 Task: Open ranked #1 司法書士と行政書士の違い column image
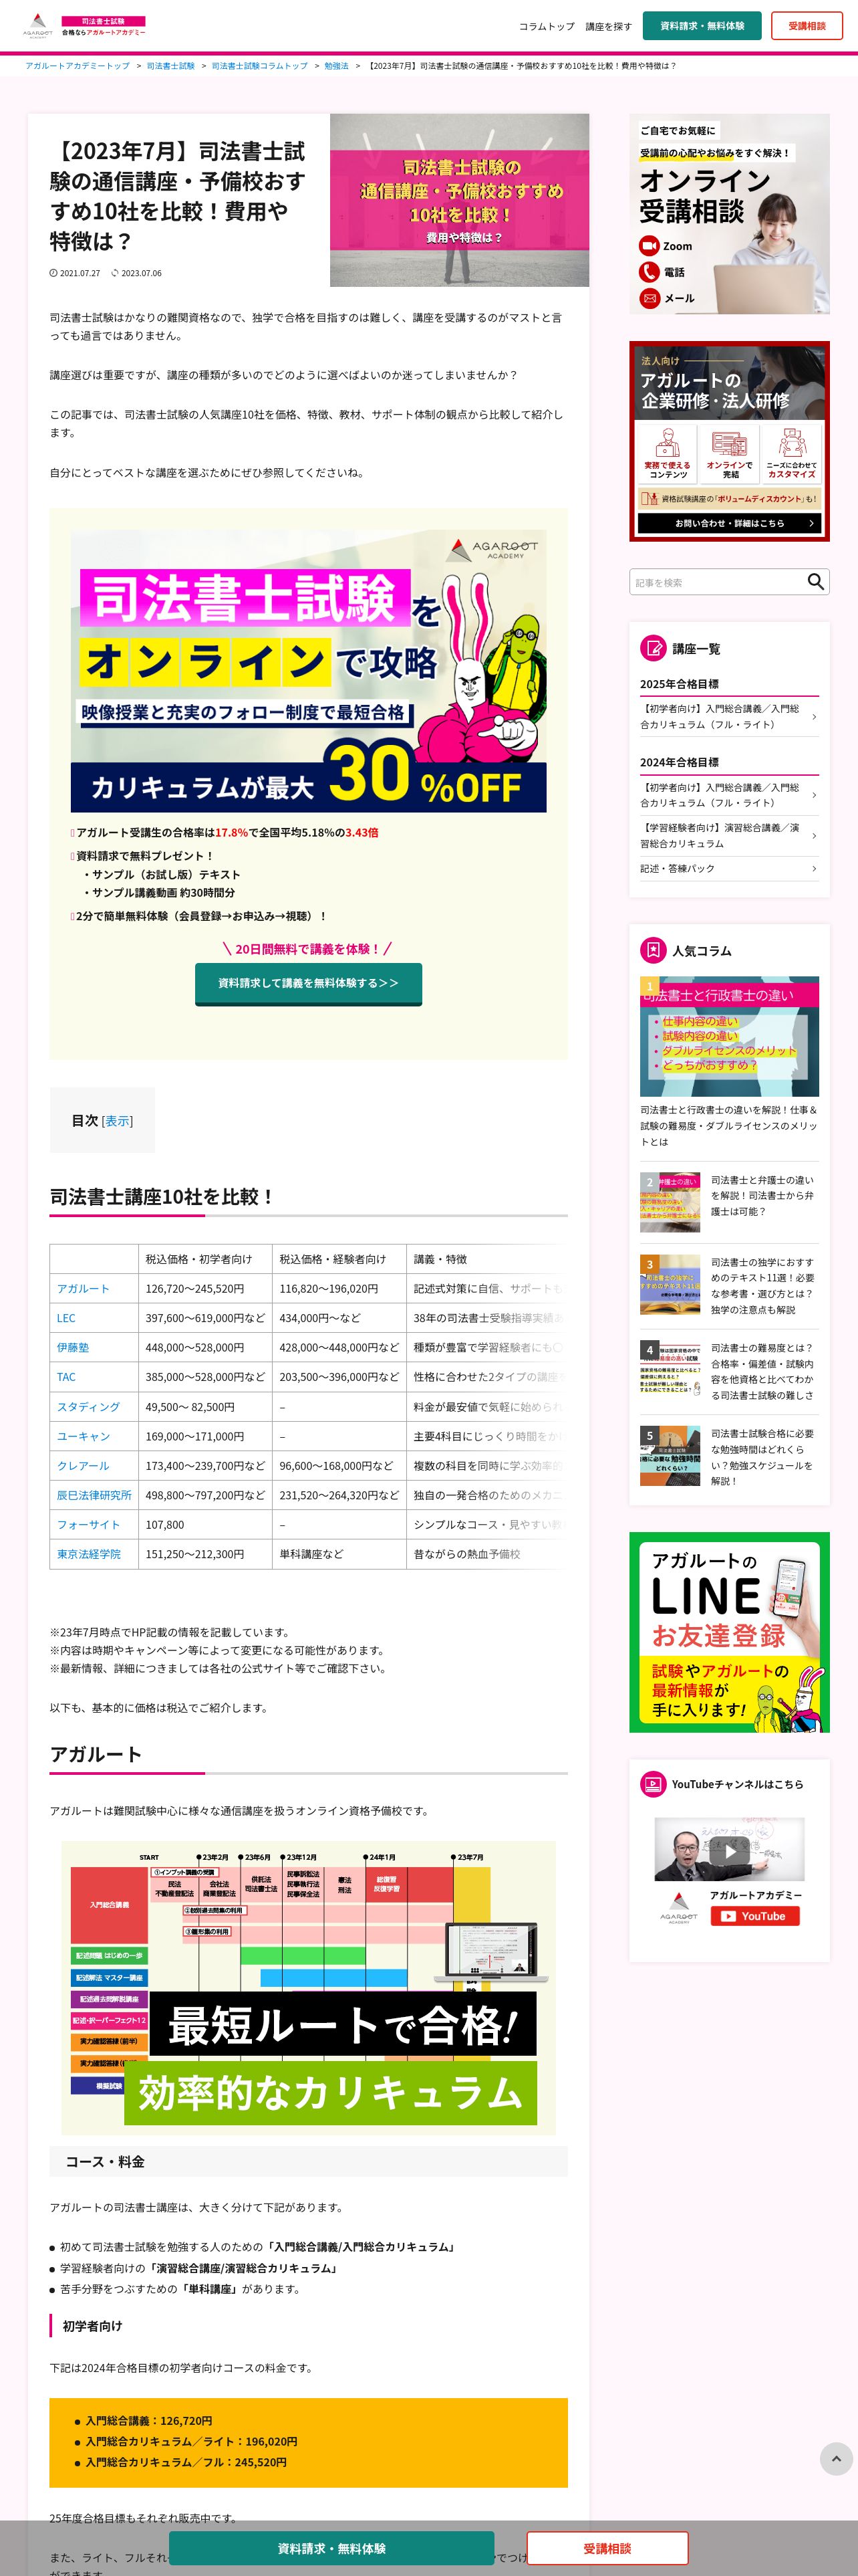coord(729,1037)
